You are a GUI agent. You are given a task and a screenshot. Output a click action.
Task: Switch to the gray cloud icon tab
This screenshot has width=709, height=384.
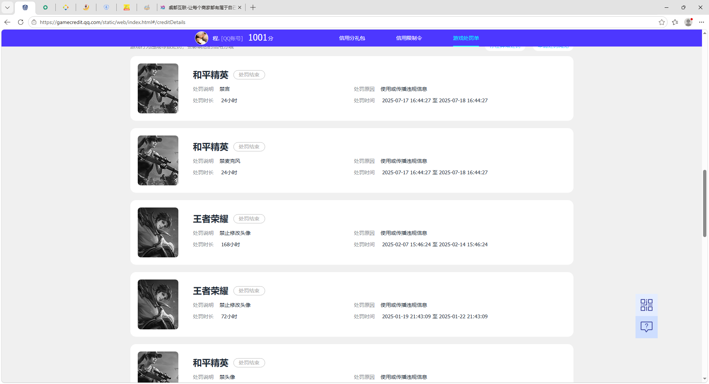147,7
